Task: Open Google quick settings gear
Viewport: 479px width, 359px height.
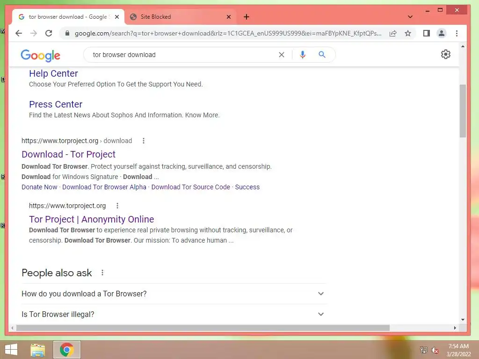Action: [446, 54]
